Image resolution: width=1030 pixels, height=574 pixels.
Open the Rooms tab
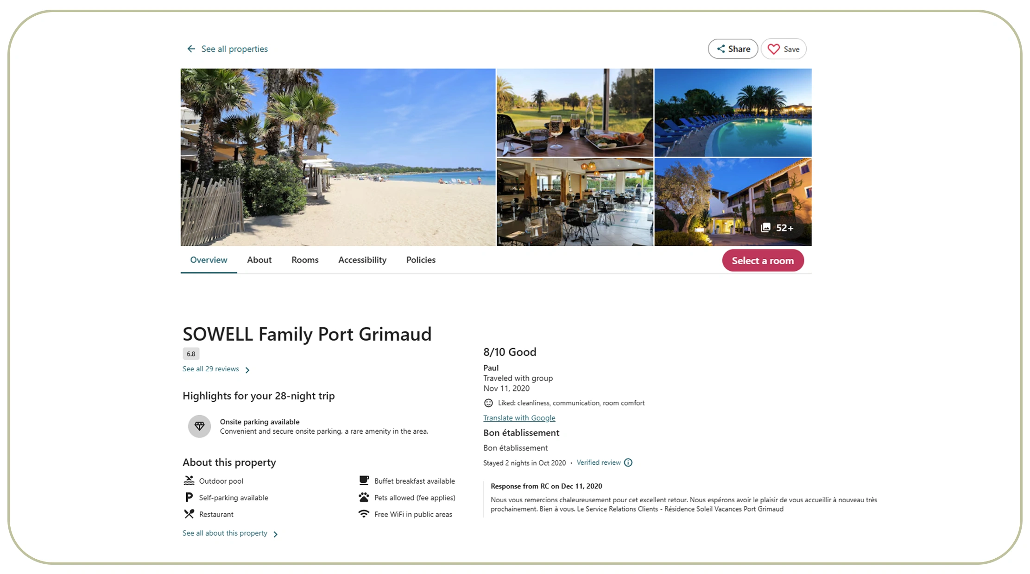click(x=305, y=260)
